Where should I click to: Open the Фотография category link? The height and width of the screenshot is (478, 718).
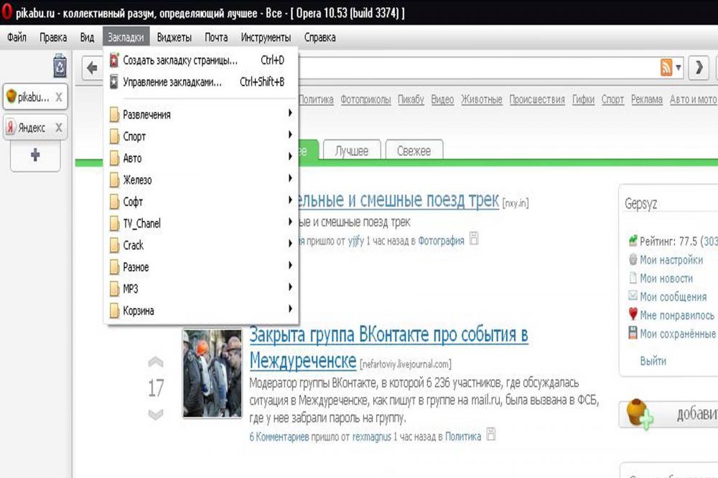click(x=441, y=241)
